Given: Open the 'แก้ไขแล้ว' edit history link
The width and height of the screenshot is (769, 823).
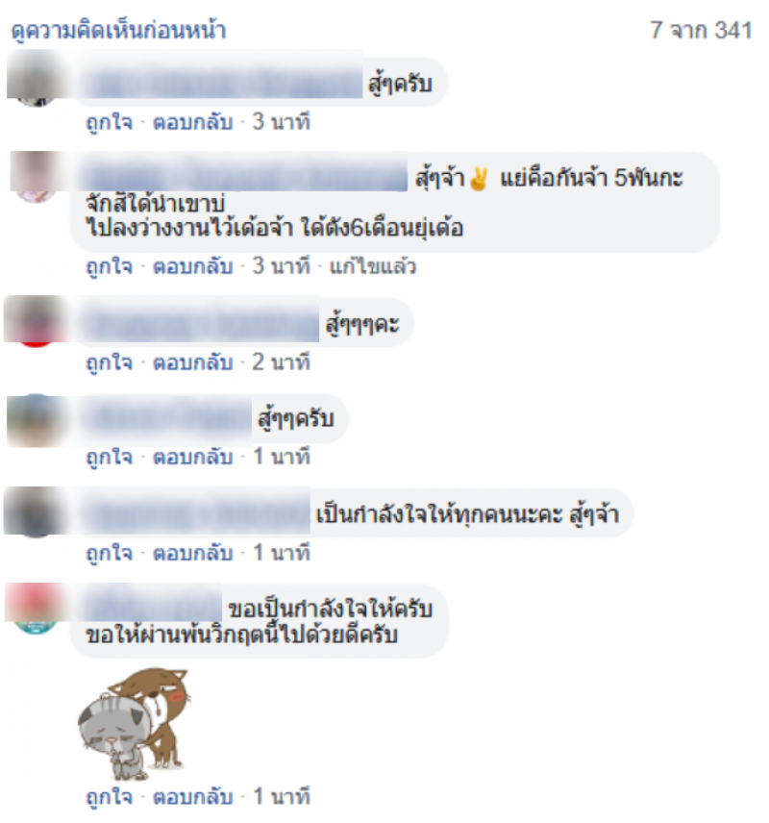Looking at the screenshot, I should pos(373,266).
